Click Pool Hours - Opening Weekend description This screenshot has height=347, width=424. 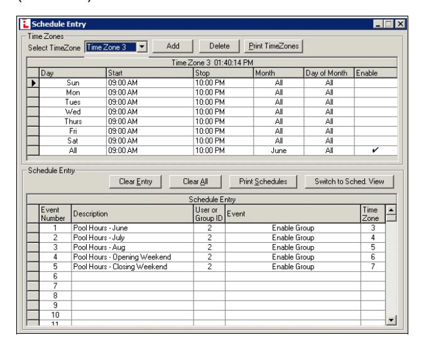[133, 257]
